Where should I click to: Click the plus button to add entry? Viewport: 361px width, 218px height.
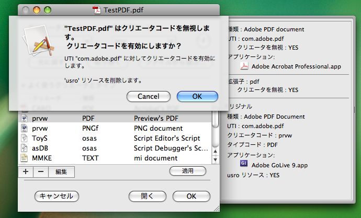[x=26, y=171]
